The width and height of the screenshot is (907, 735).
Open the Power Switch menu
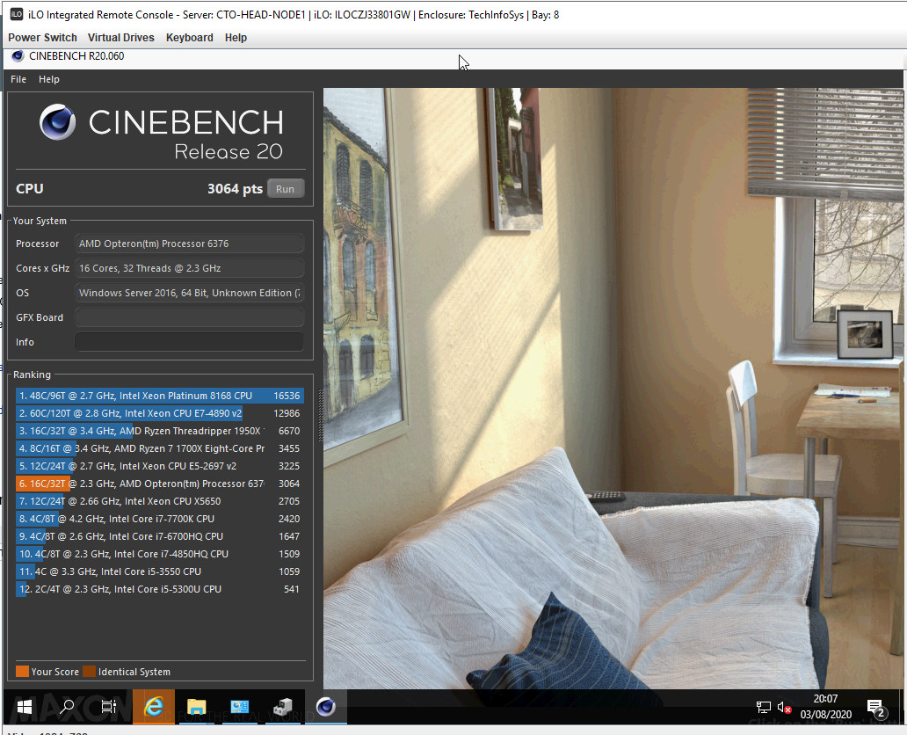pos(42,38)
